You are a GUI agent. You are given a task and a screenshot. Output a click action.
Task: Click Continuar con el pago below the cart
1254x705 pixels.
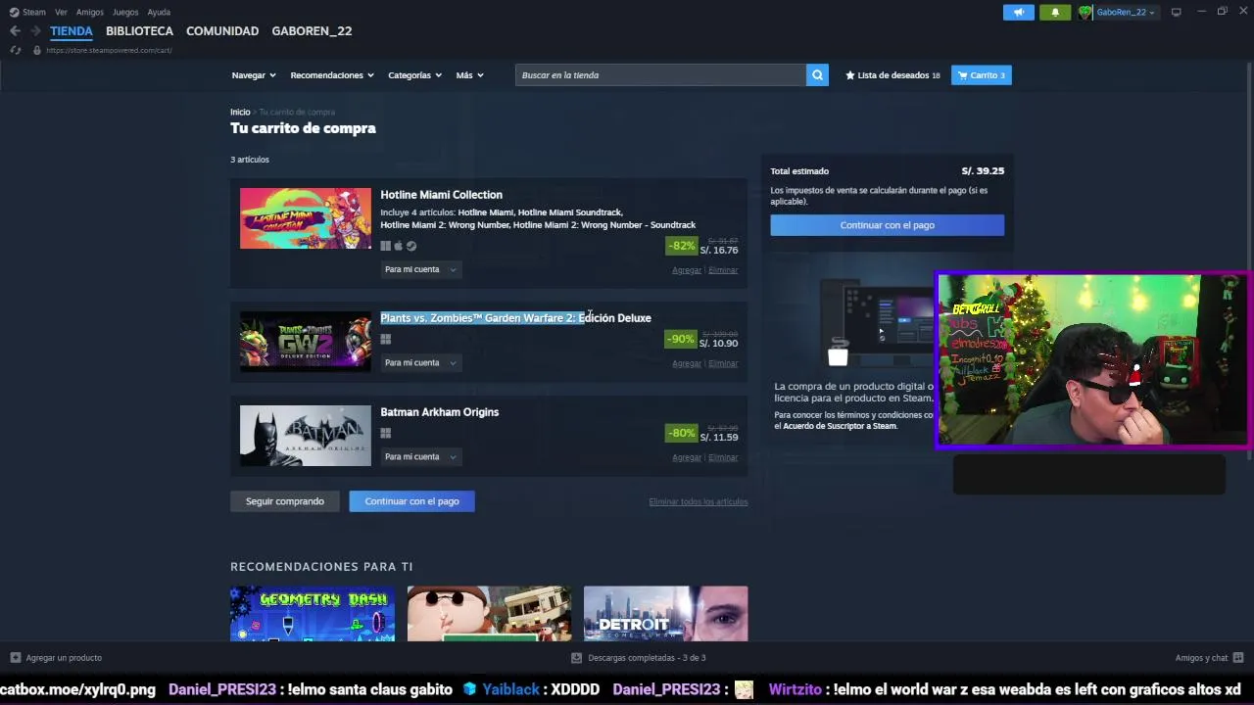[x=411, y=501]
